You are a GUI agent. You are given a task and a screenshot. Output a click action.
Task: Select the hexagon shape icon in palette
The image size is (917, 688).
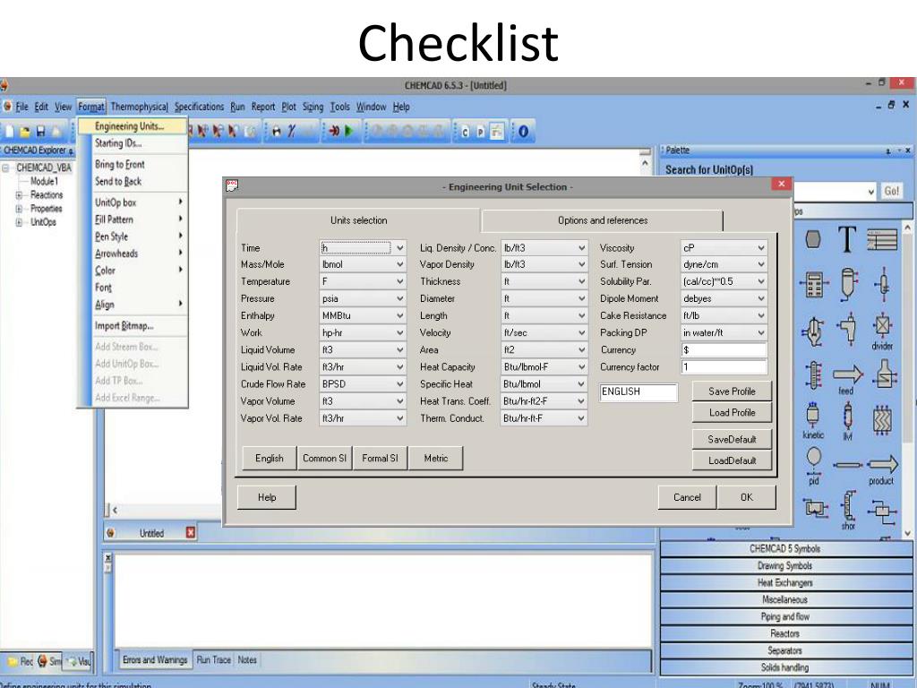click(x=813, y=238)
